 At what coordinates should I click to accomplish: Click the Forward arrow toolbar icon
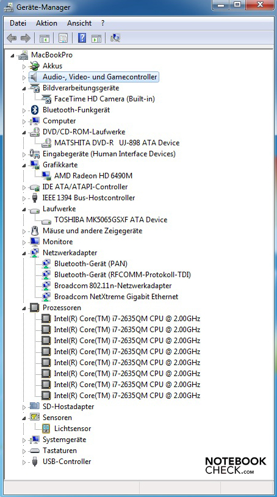click(26, 38)
